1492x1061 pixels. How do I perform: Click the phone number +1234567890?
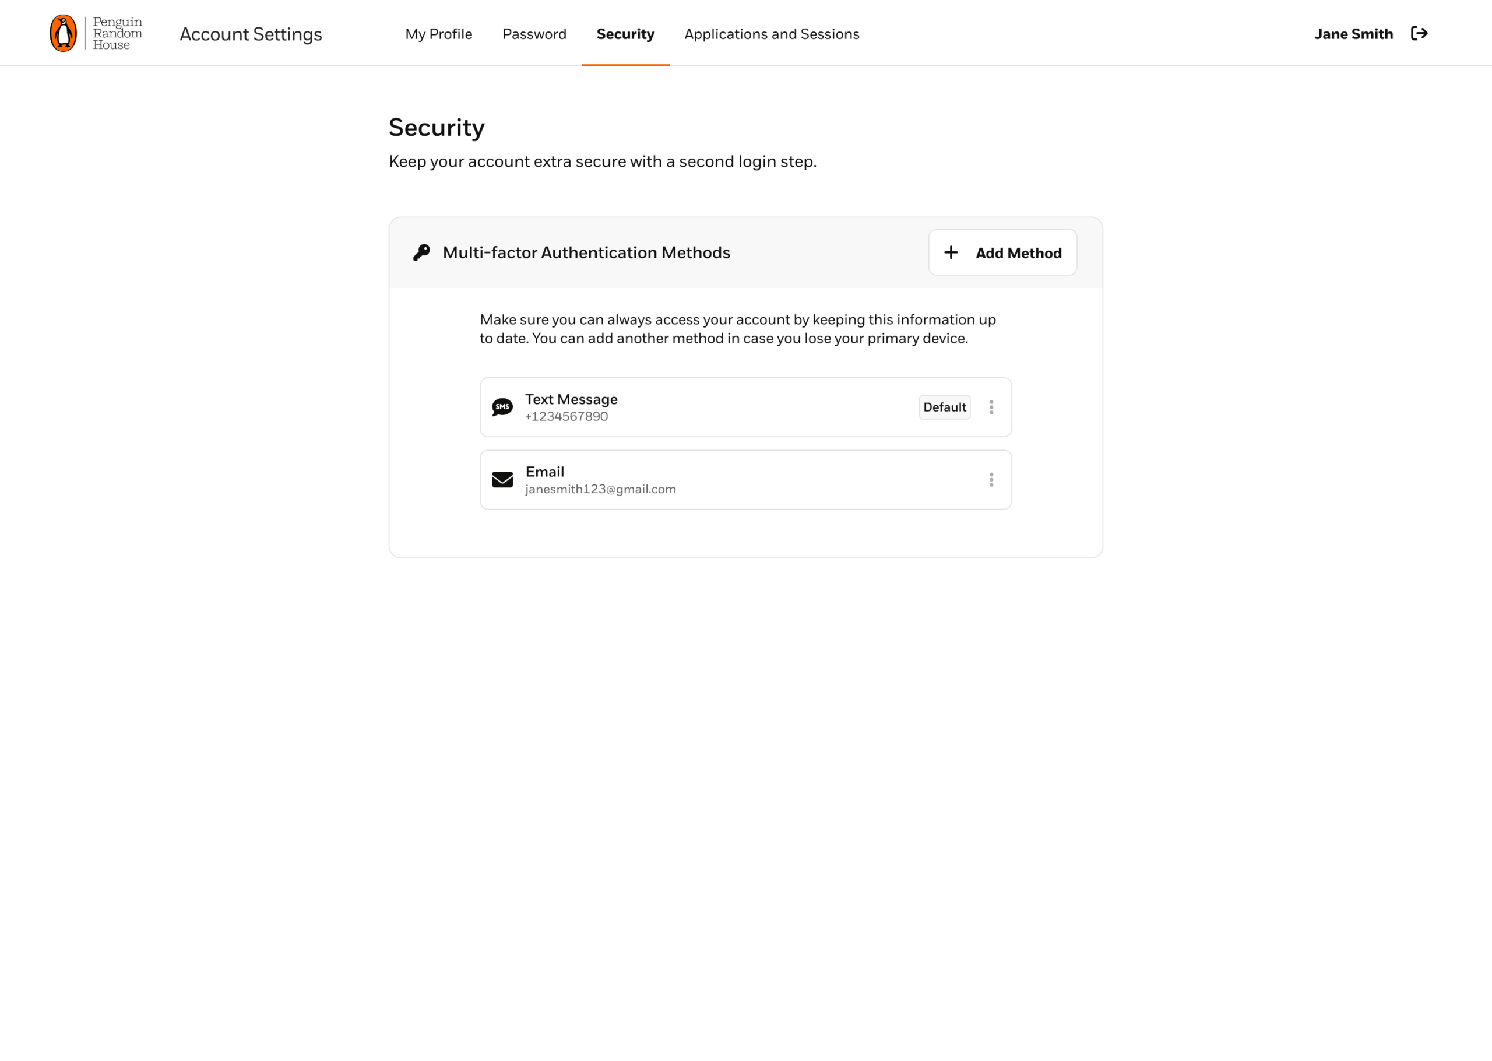pos(566,417)
